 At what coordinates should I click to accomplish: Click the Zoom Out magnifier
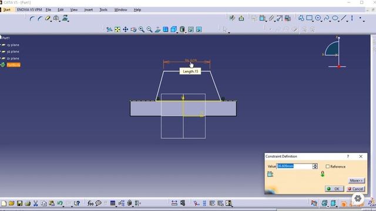[149, 29]
